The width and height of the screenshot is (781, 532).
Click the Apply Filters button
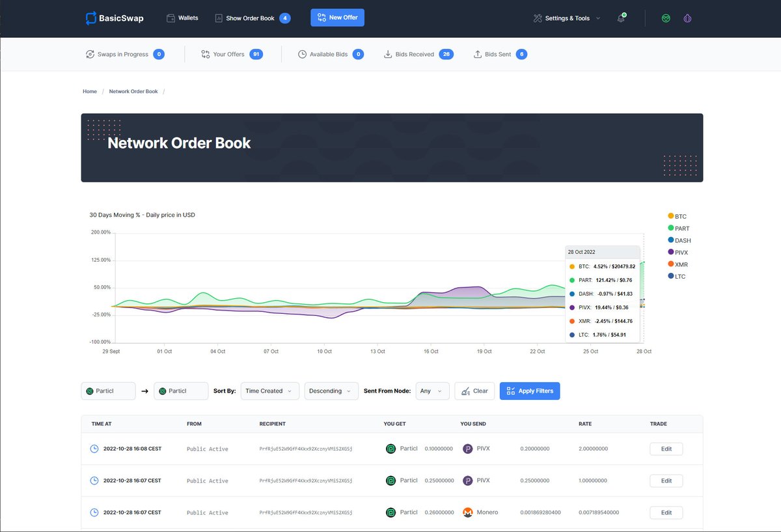click(530, 391)
